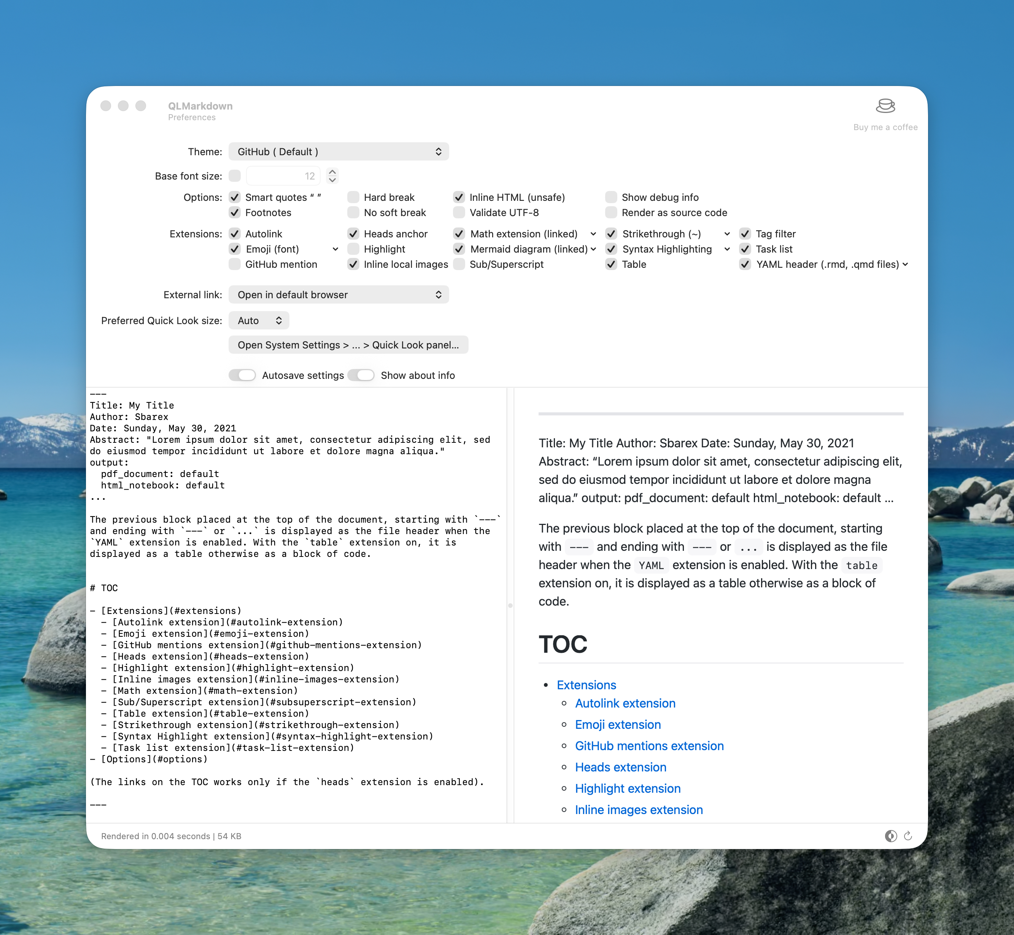Click in the markdown source editor on '# TOC'

pos(104,588)
